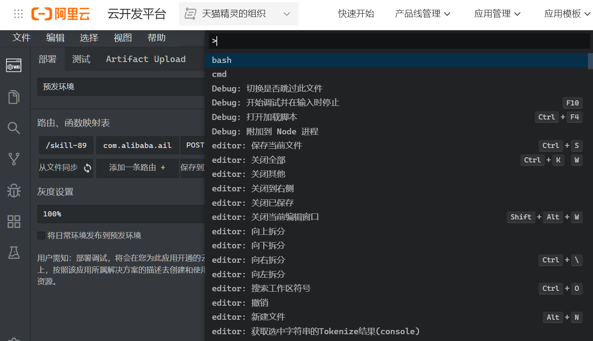
Task: Click the 保存到 button
Action: (193, 168)
